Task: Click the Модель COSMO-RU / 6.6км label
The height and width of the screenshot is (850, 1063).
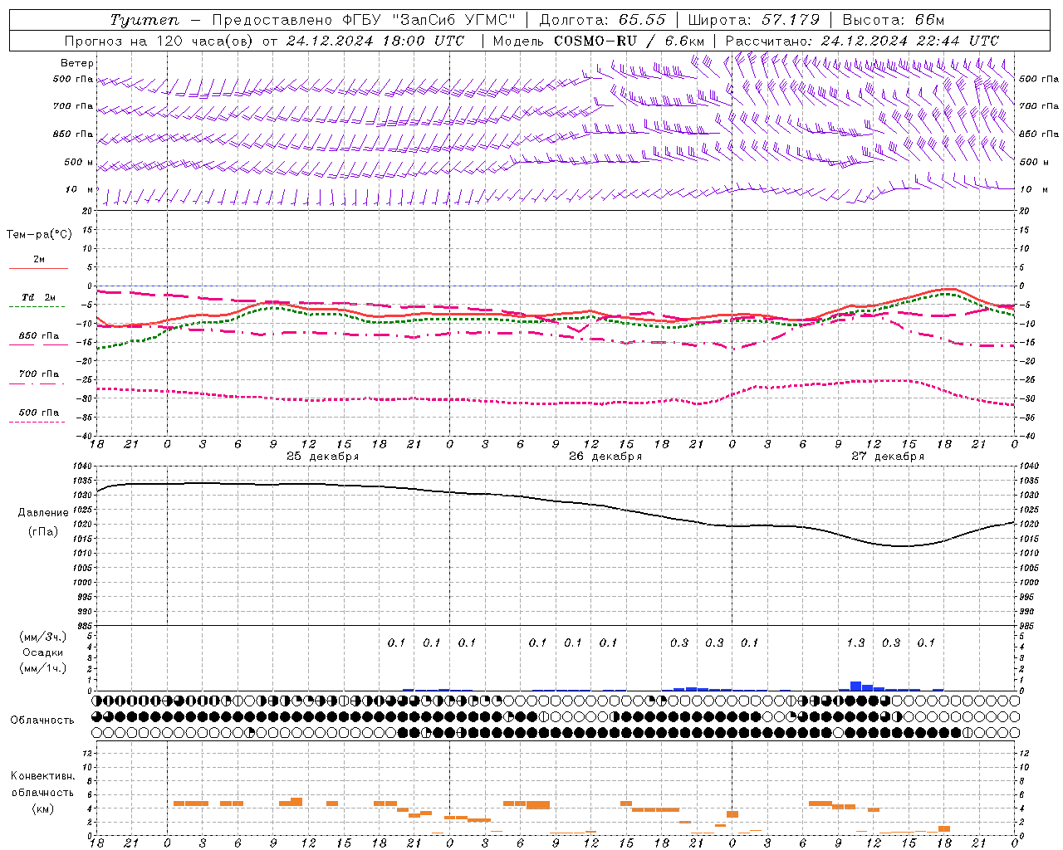Action: 598,41
